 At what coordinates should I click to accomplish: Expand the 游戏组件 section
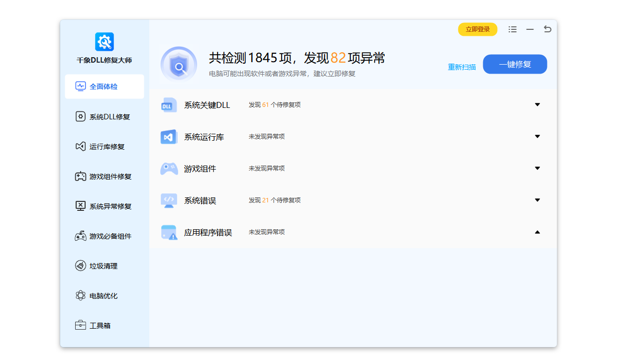(x=537, y=168)
